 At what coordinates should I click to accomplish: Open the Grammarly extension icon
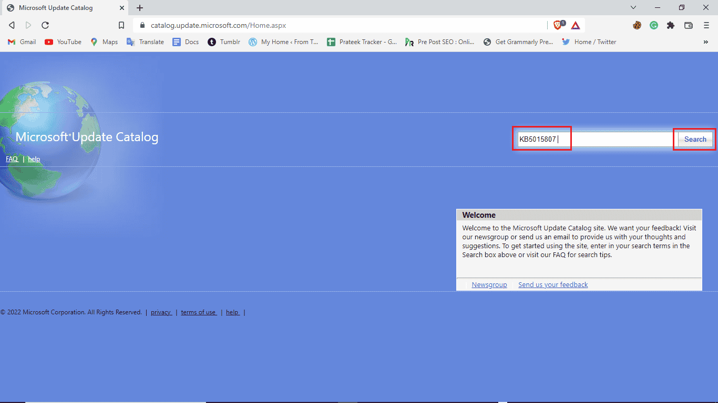pos(654,25)
